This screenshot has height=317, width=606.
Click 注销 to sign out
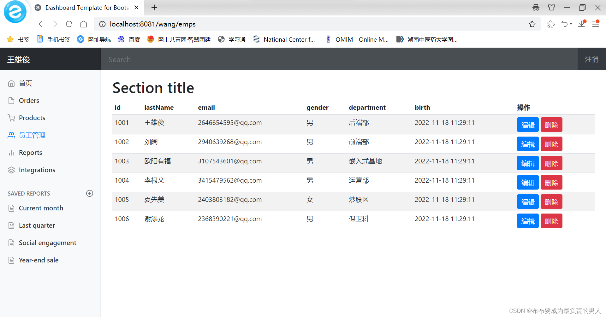click(591, 59)
